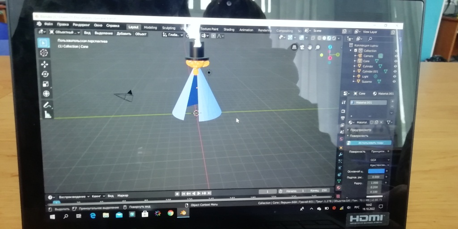Toggle visibility of Camera in outliner
The image size is (458, 229).
coord(396,56)
